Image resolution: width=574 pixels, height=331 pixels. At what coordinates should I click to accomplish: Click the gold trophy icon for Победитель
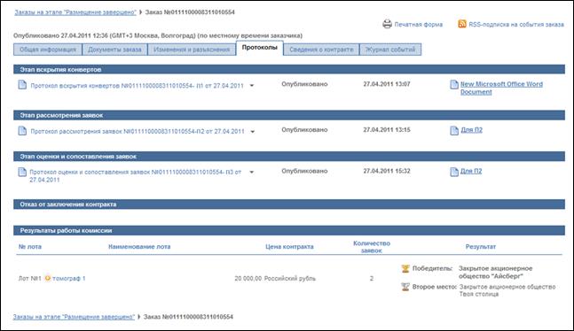pos(405,268)
